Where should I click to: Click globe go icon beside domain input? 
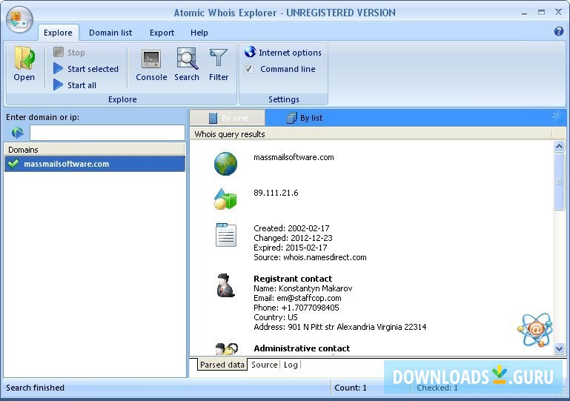18,133
